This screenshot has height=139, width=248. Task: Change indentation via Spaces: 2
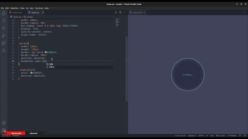pyautogui.click(x=192, y=136)
